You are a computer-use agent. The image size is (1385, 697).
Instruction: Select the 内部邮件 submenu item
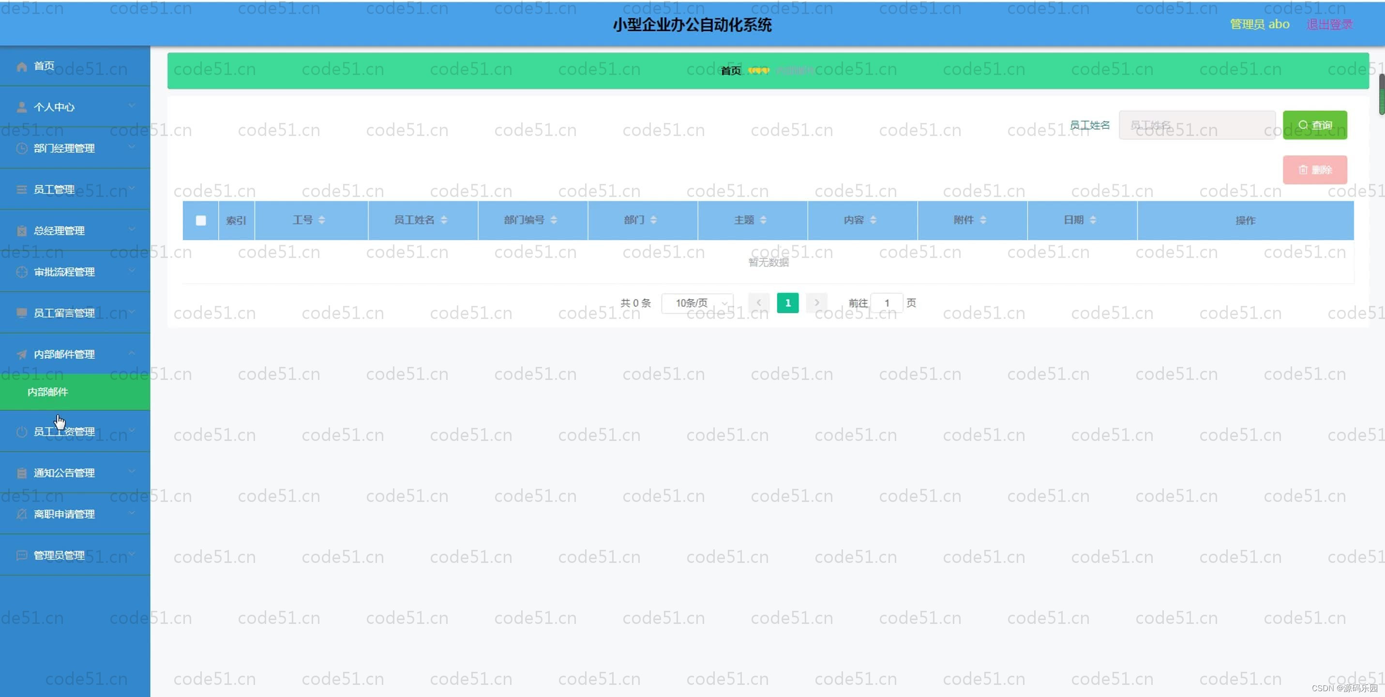tap(47, 392)
